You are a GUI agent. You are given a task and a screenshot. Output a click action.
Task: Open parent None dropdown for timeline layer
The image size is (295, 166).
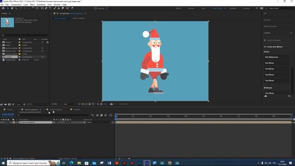tap(99, 122)
